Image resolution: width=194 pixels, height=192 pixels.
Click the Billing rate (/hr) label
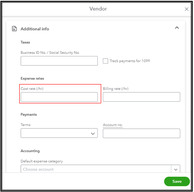click(116, 89)
